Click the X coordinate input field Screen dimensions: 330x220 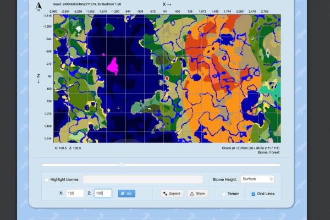[x=74, y=194]
